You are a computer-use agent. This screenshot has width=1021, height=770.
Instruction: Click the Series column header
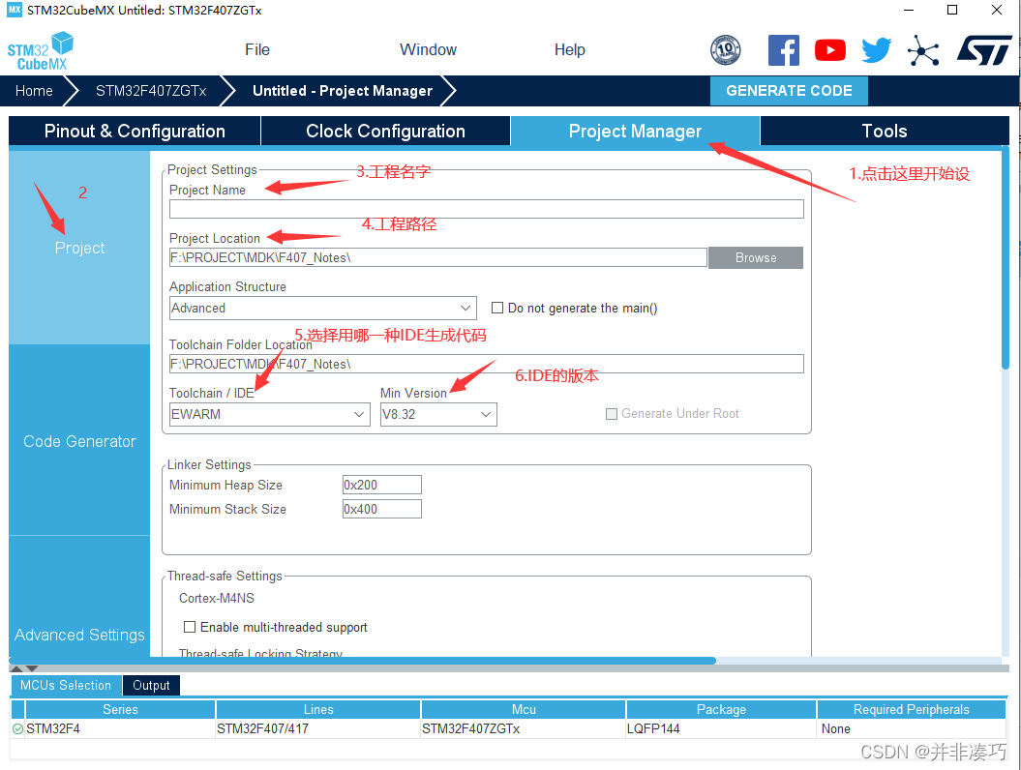(x=120, y=709)
